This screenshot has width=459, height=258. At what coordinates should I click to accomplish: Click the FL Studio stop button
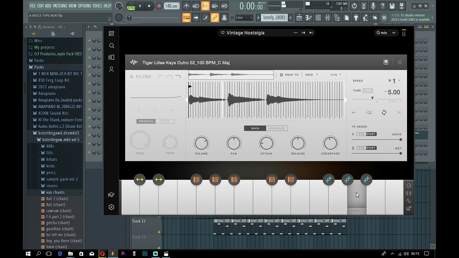[x=149, y=6]
